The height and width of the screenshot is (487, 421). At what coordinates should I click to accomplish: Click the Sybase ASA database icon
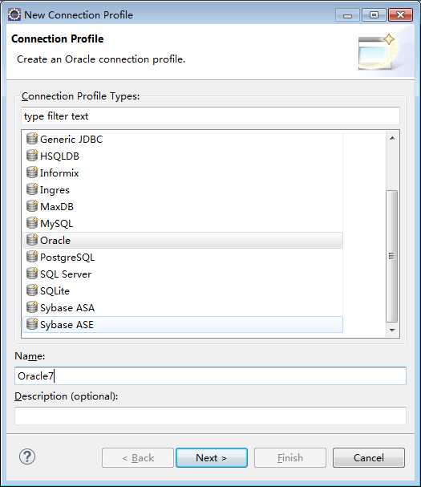coord(32,307)
